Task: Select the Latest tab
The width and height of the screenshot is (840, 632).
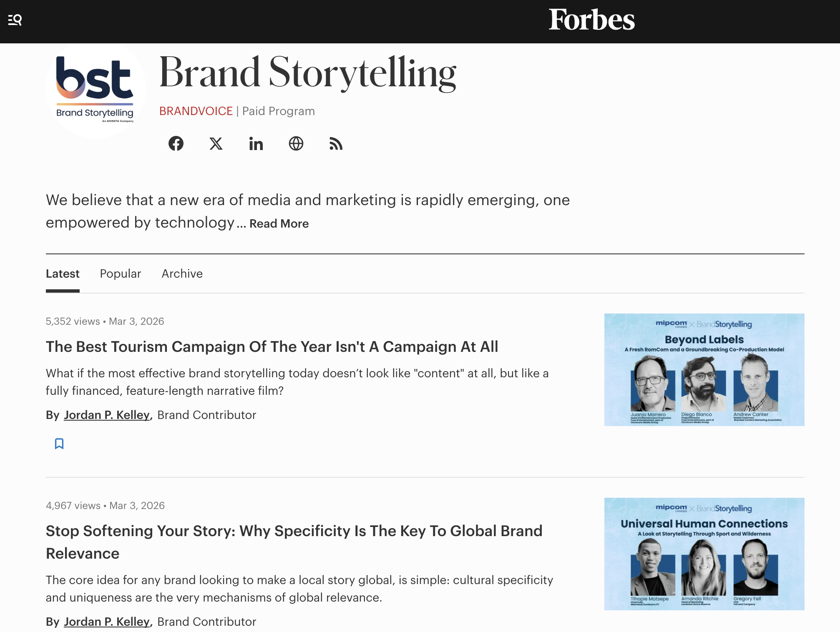Action: pyautogui.click(x=63, y=274)
